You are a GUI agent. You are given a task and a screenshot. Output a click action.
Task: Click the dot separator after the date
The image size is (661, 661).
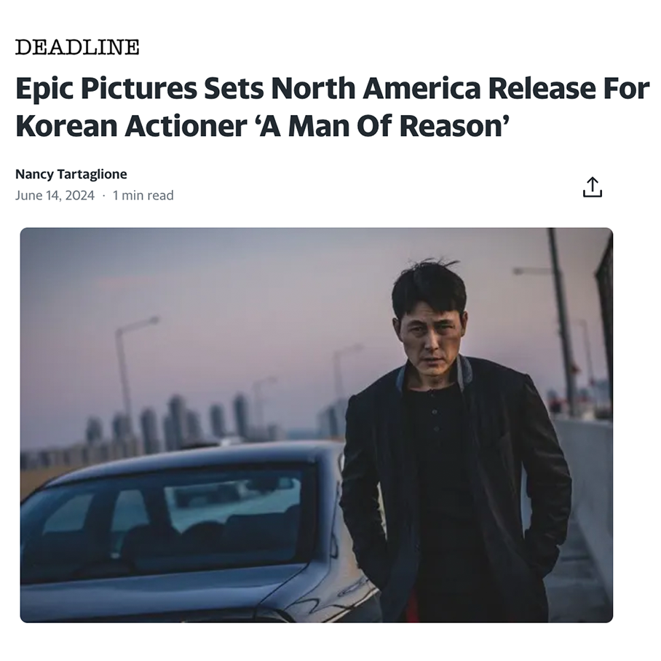click(103, 196)
